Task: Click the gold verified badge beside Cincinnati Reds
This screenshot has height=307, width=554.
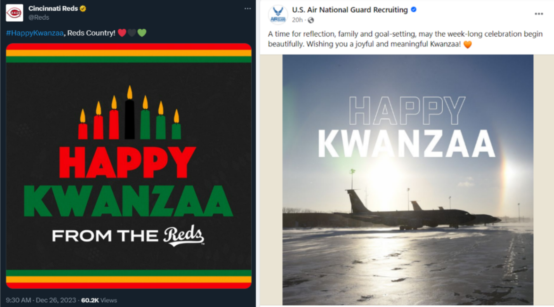Action: tap(83, 8)
